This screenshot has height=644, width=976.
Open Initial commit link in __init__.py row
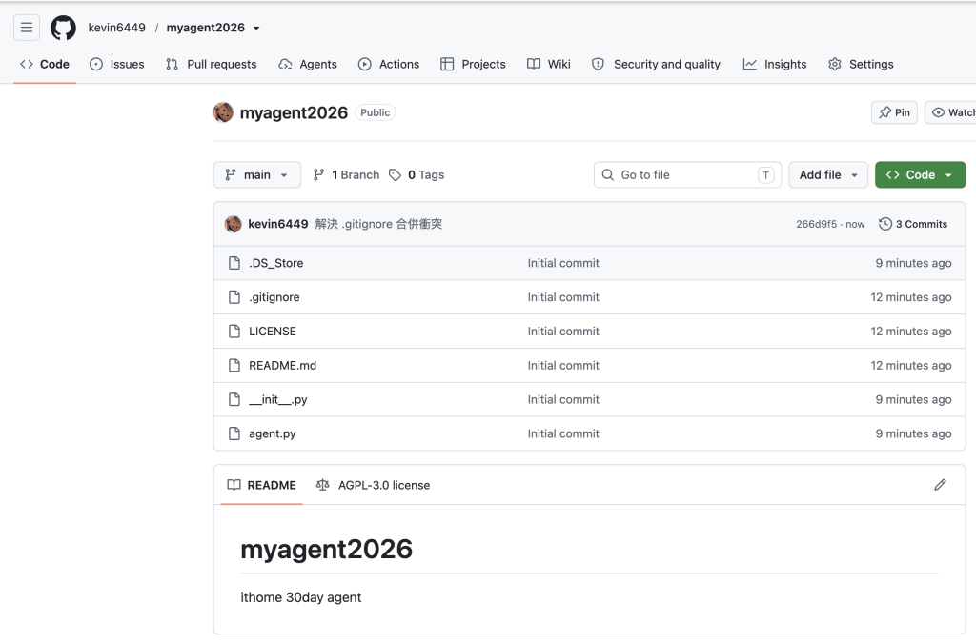(x=563, y=399)
